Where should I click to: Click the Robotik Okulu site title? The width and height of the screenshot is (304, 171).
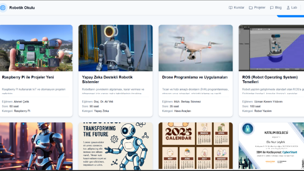pos(22,8)
